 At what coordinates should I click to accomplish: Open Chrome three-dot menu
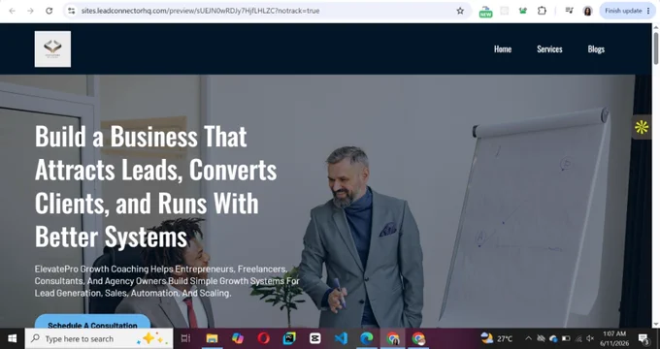click(x=648, y=11)
